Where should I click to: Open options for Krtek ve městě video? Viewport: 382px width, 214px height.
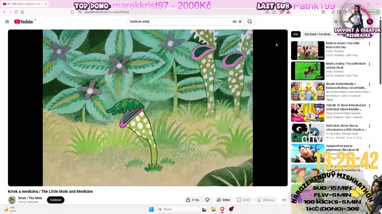click(369, 44)
